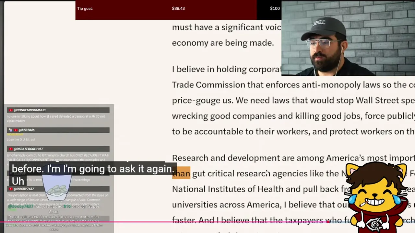The image size is (415, 233).
Task: Click the @DEBATEBORE1057 chat username
Action: coord(29,149)
